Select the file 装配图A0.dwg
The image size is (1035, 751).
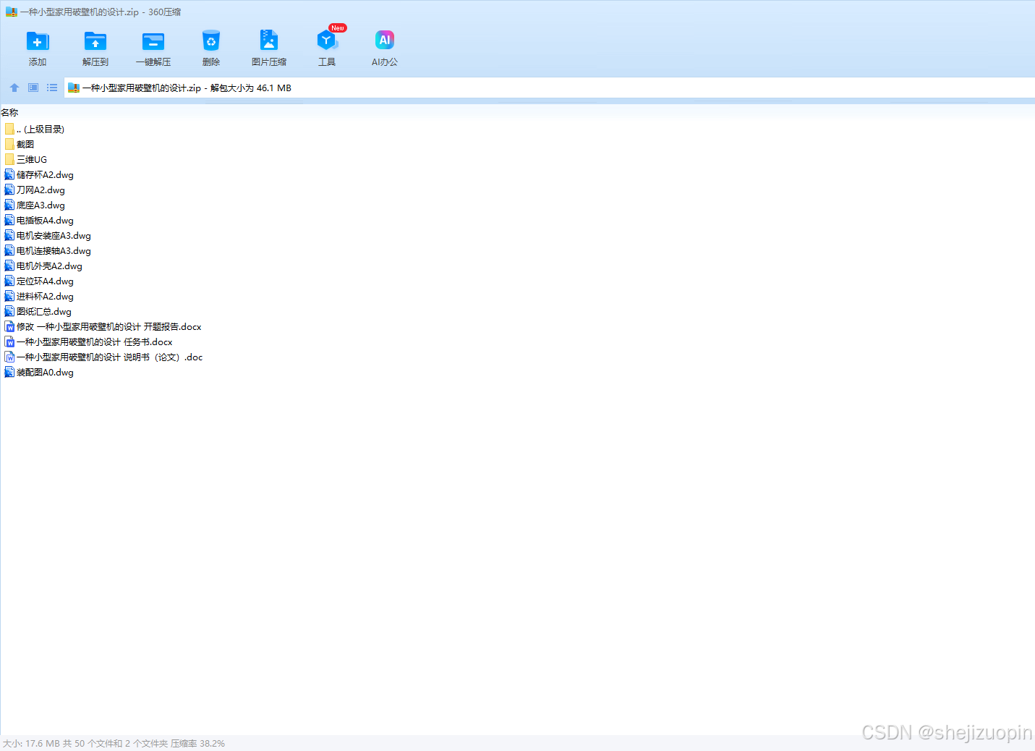pyautogui.click(x=39, y=372)
